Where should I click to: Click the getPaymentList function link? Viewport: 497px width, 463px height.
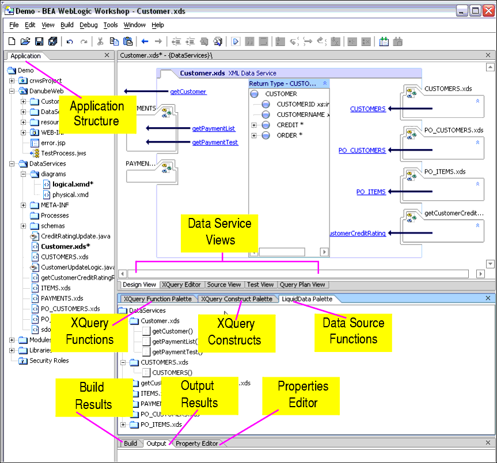pos(214,128)
